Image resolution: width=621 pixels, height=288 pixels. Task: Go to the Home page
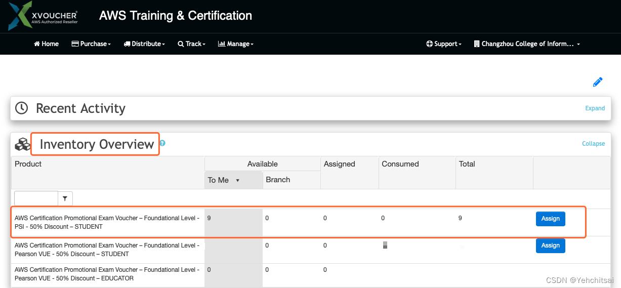coord(46,44)
